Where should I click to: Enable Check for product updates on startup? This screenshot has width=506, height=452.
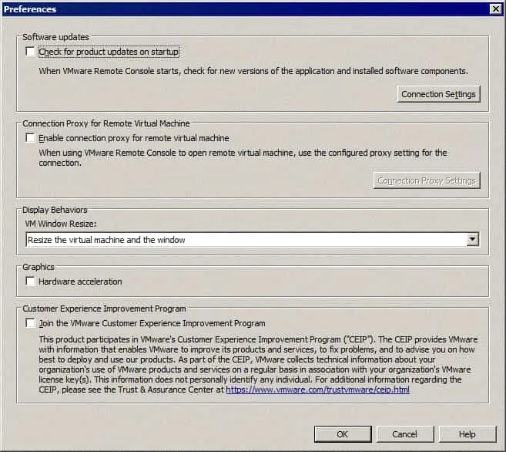pos(31,52)
